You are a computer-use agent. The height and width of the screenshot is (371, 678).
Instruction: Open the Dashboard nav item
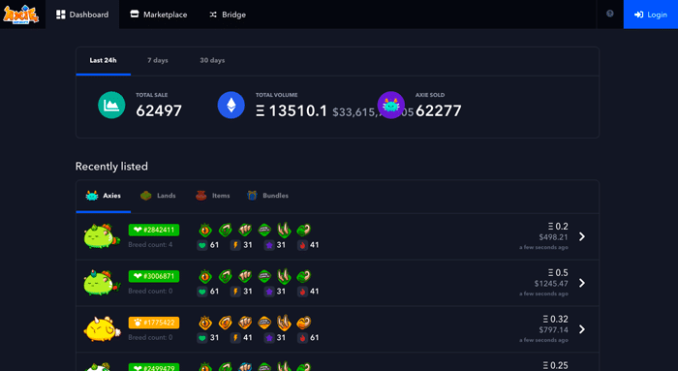[x=82, y=15]
